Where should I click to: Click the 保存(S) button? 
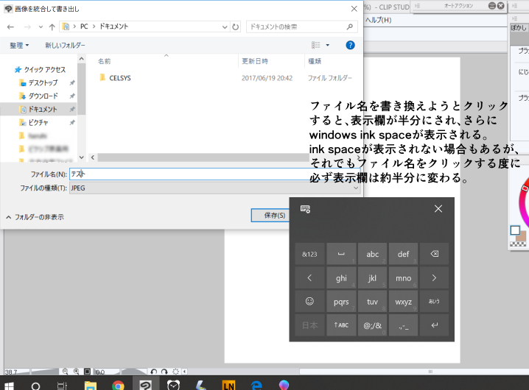pyautogui.click(x=274, y=216)
